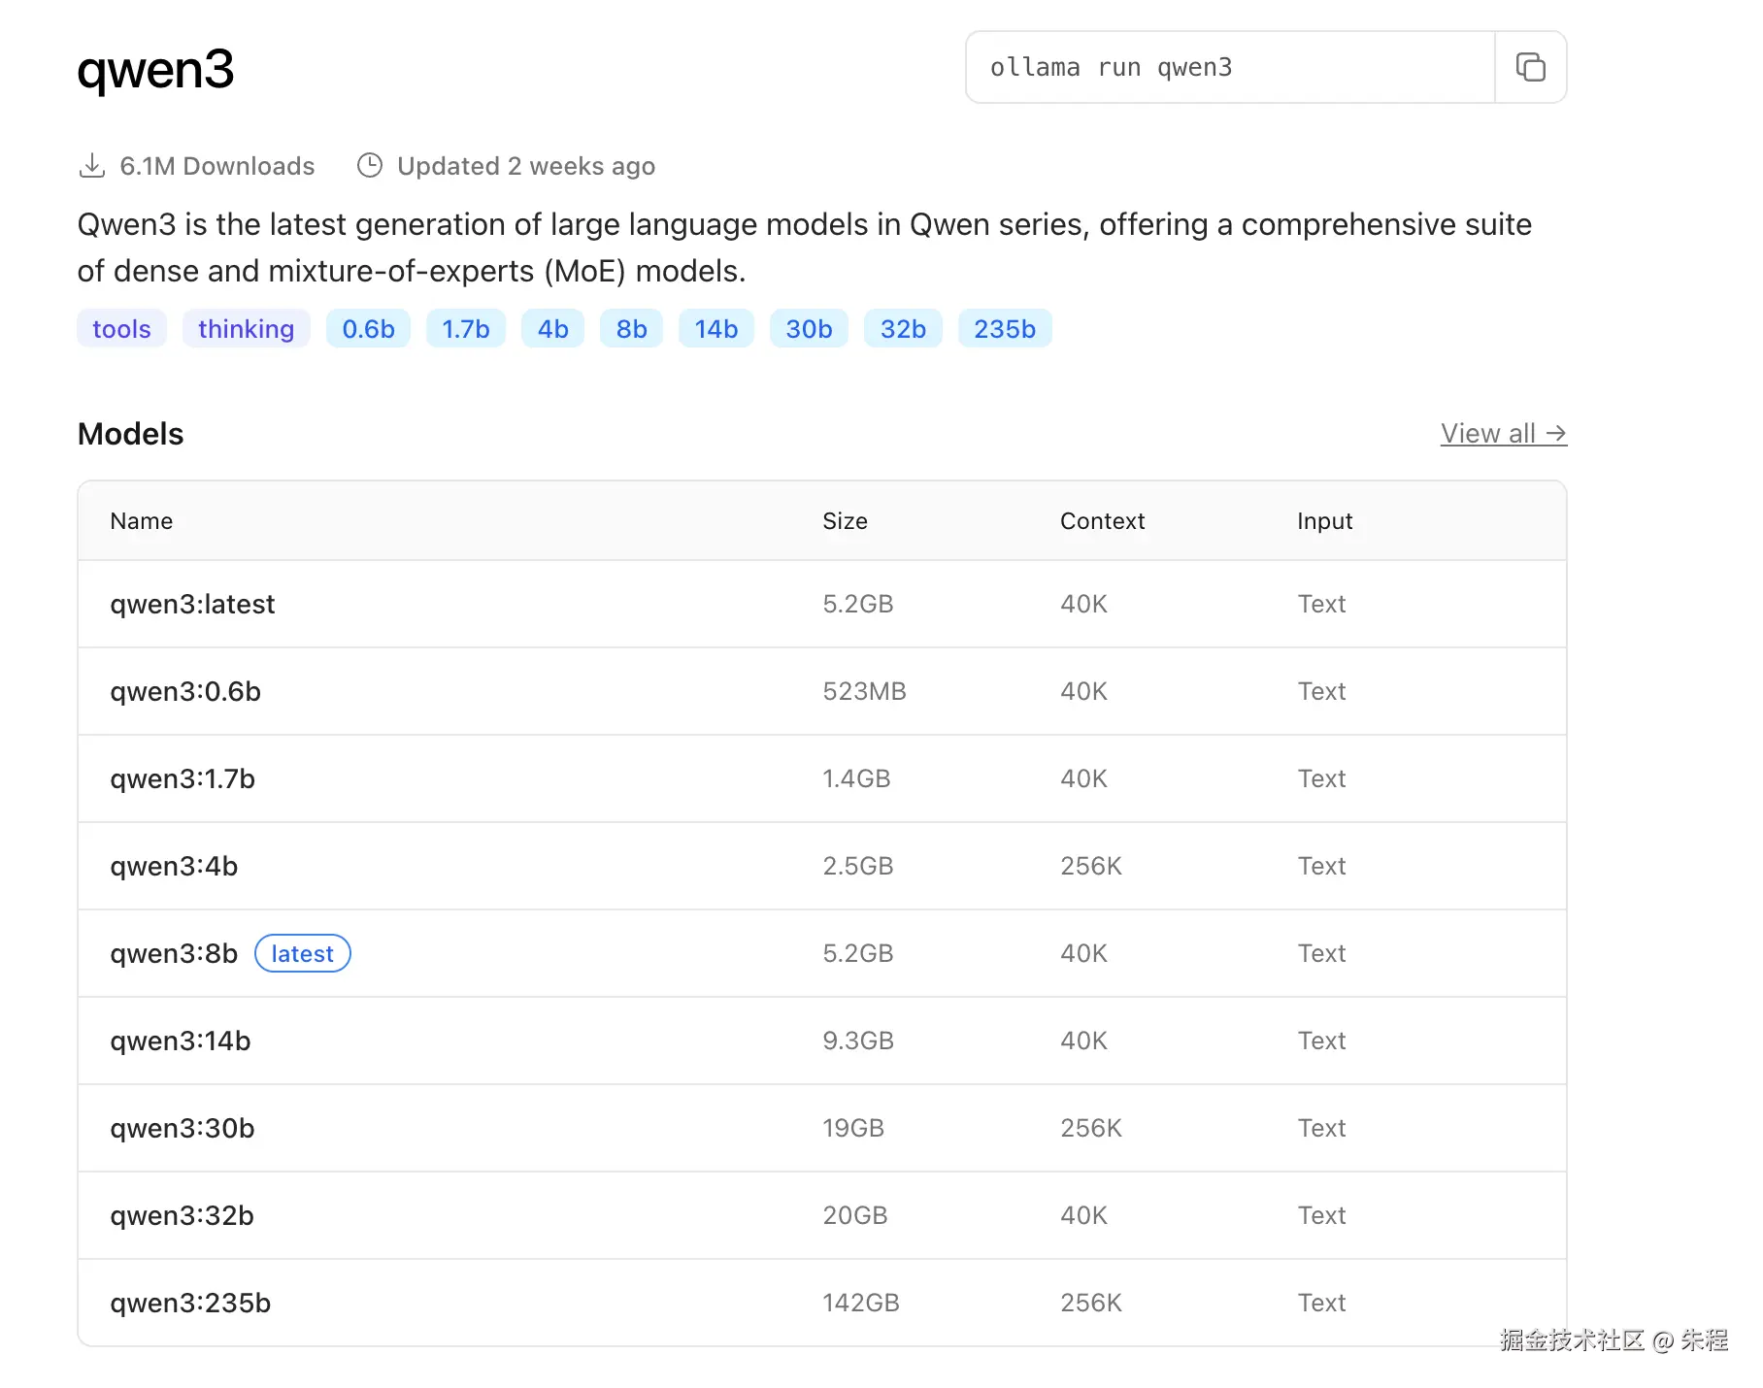1763x1388 pixels.
Task: Click the ollama run qwen3 command field
Action: (1229, 67)
